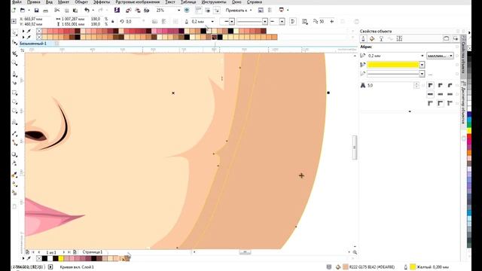Click the yellow outline color swatch in docker
Screen dimensions: 482x271
tap(393, 65)
